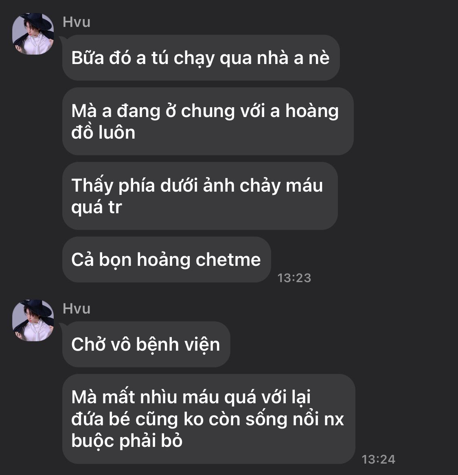Click the text "quá tr" in third bubble
This screenshot has width=458, height=475.
point(96,208)
